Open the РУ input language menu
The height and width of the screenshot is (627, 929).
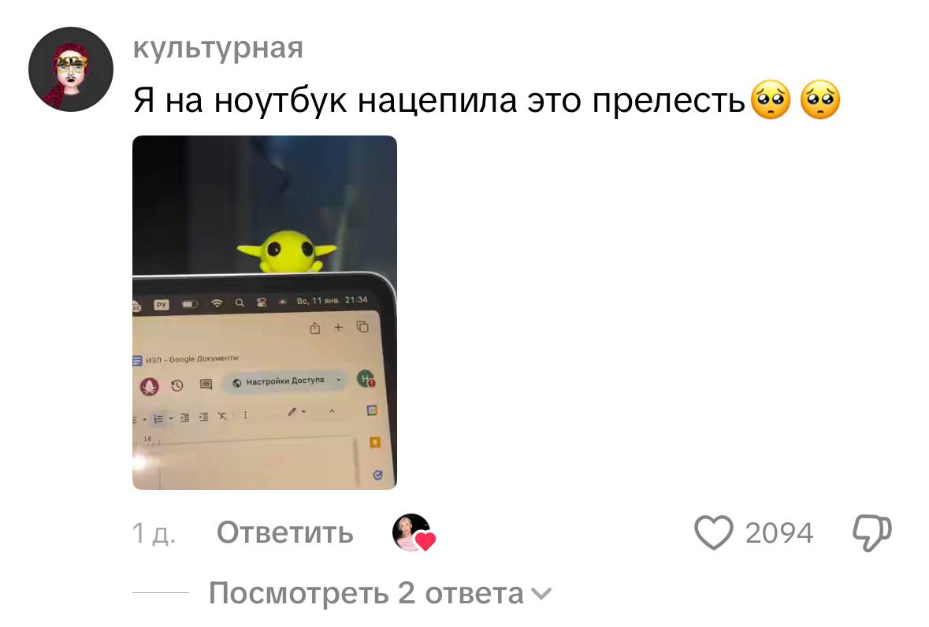coord(162,304)
